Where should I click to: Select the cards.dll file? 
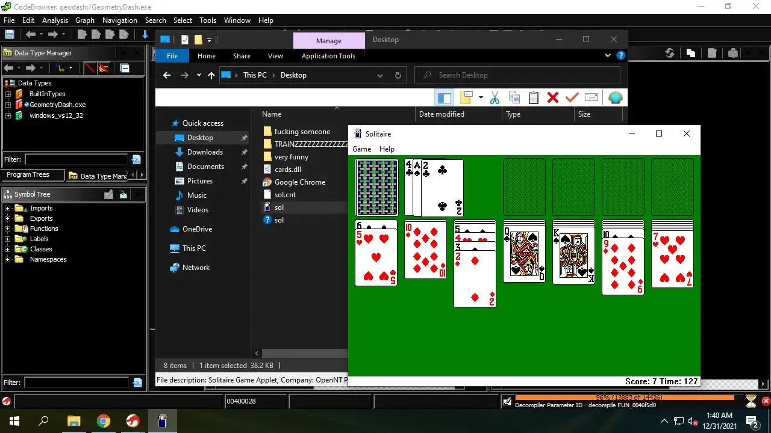pyautogui.click(x=288, y=170)
